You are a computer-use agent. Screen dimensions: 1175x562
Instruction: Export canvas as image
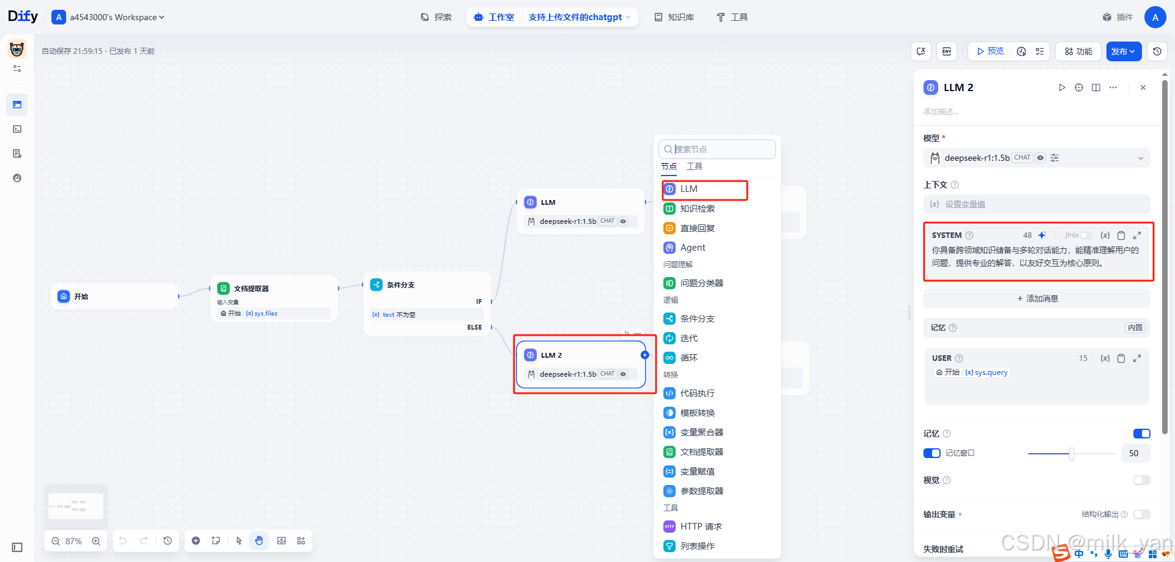pyautogui.click(x=282, y=541)
